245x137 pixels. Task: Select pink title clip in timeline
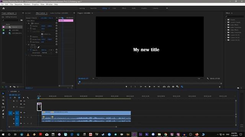tap(39, 107)
